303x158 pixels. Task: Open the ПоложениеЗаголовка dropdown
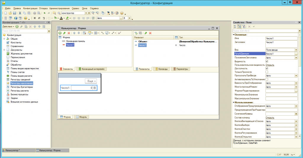pos(296,58)
